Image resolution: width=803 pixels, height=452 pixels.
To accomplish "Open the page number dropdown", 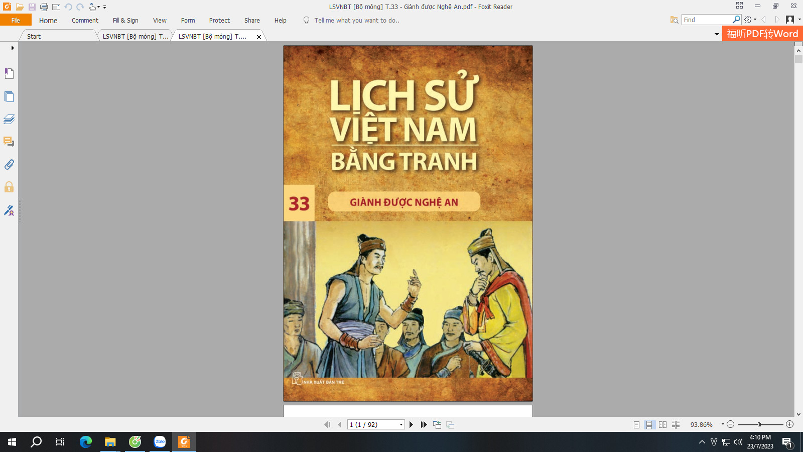I will pos(401,425).
